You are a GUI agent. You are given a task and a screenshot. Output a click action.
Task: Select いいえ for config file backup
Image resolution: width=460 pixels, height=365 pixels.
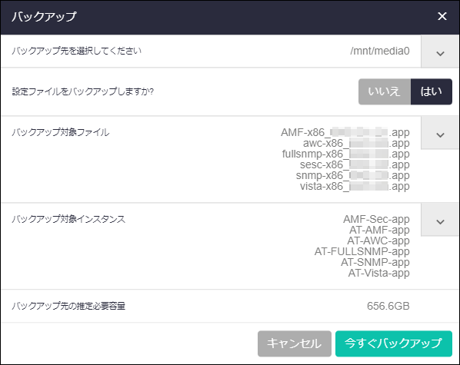click(x=385, y=91)
